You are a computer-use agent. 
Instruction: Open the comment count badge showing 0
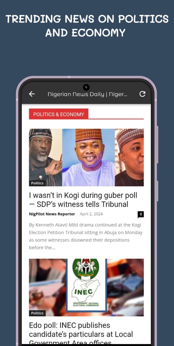coord(141,214)
